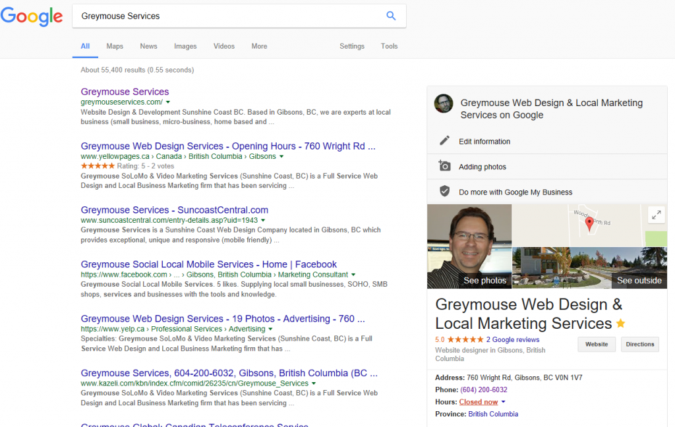The image size is (675, 427).
Task: Click Adding photos text
Action: click(x=482, y=167)
